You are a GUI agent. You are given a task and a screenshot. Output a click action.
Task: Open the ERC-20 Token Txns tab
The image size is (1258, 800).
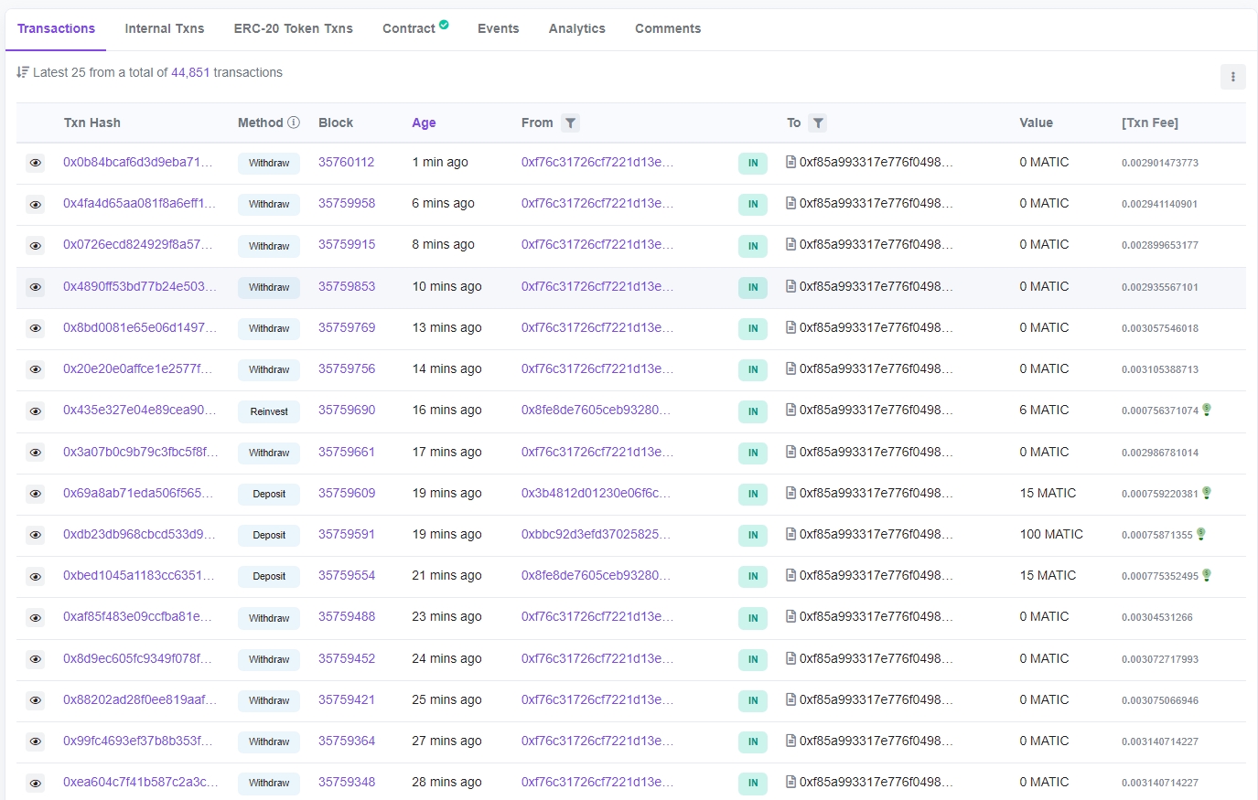point(294,28)
